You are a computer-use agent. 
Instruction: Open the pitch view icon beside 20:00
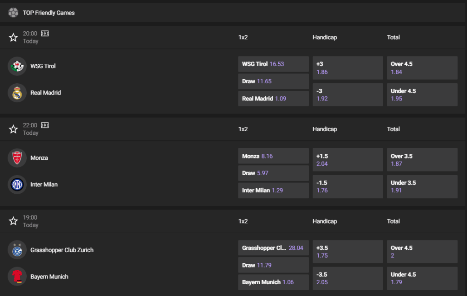pyautogui.click(x=45, y=33)
